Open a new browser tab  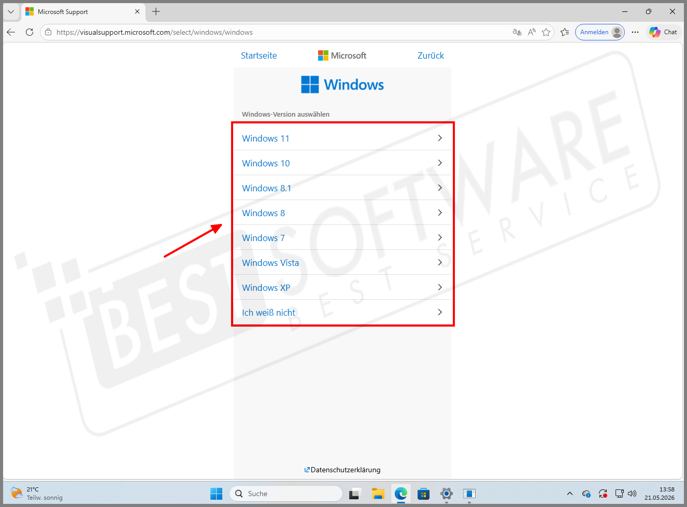156,11
